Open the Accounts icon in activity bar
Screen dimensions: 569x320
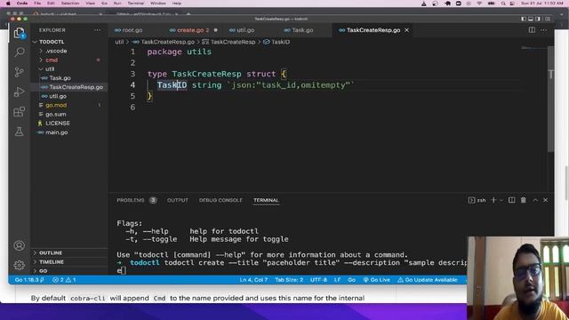(19, 245)
